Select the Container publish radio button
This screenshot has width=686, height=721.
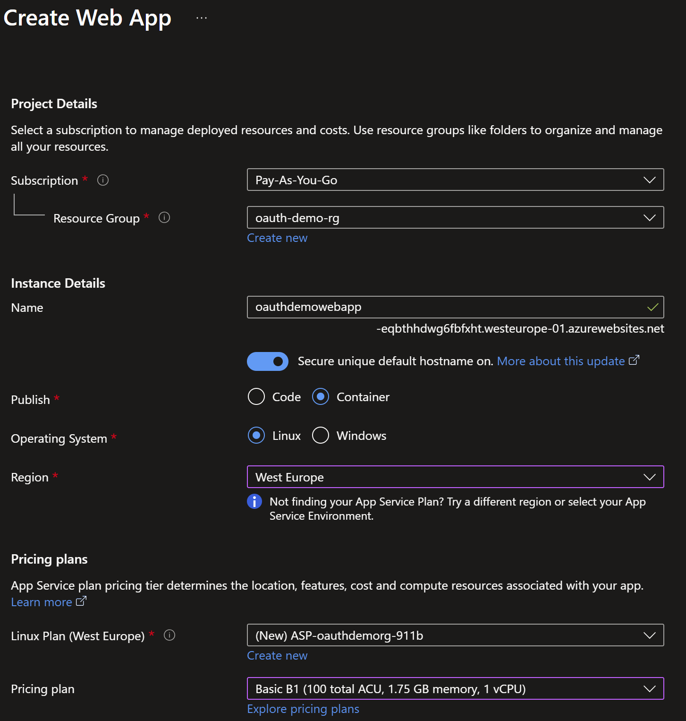coord(321,396)
